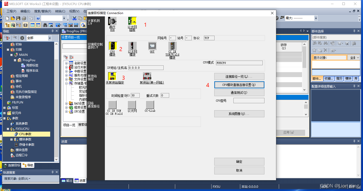Click CC IE TSN / CC IE Field route icon
Screen dimensions: 363x191
coord(112,105)
